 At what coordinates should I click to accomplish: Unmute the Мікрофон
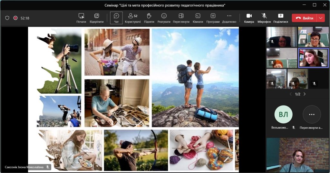tap(264, 18)
